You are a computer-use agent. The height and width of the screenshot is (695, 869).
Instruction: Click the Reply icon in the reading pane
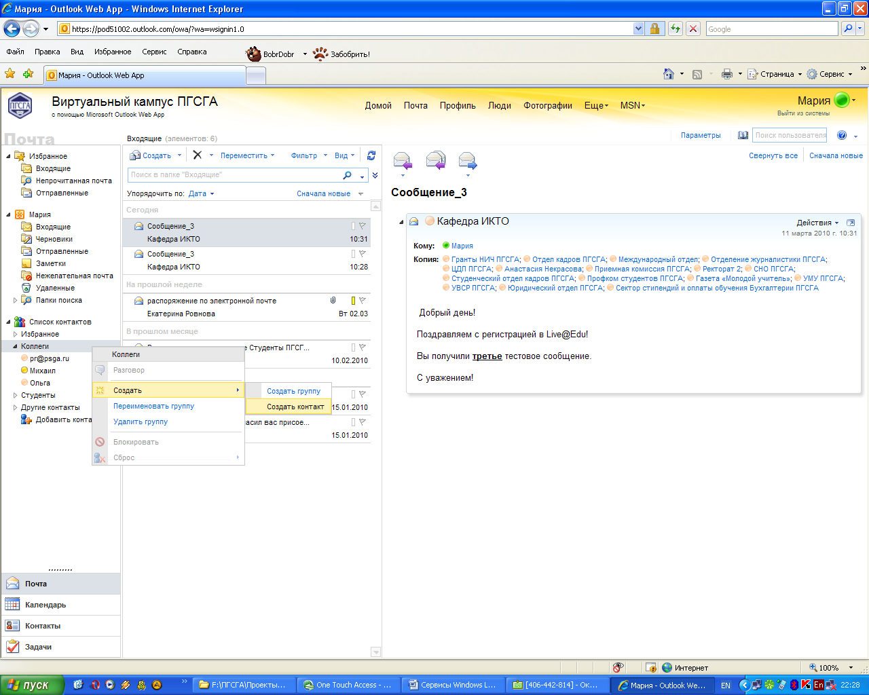(403, 161)
